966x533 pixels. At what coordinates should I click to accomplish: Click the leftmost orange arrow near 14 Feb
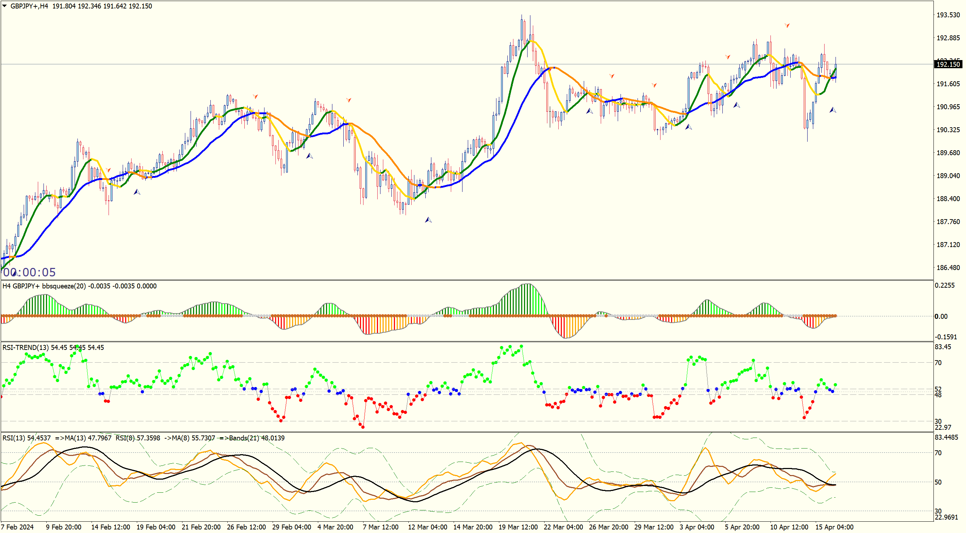point(109,170)
